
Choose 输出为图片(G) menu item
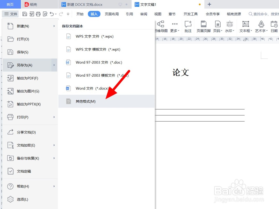pos(30,91)
